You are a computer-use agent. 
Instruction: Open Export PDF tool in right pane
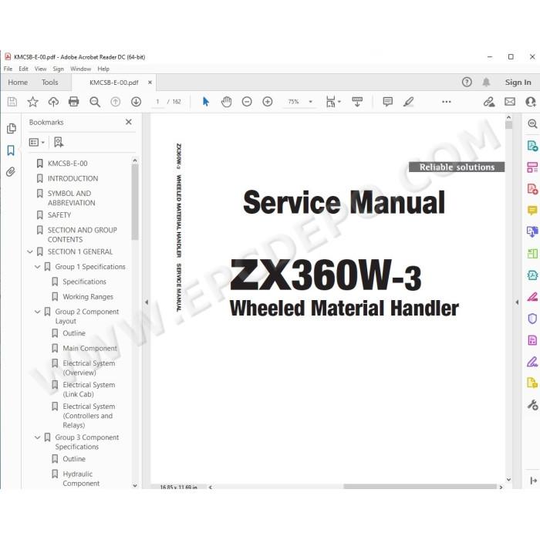(x=532, y=145)
